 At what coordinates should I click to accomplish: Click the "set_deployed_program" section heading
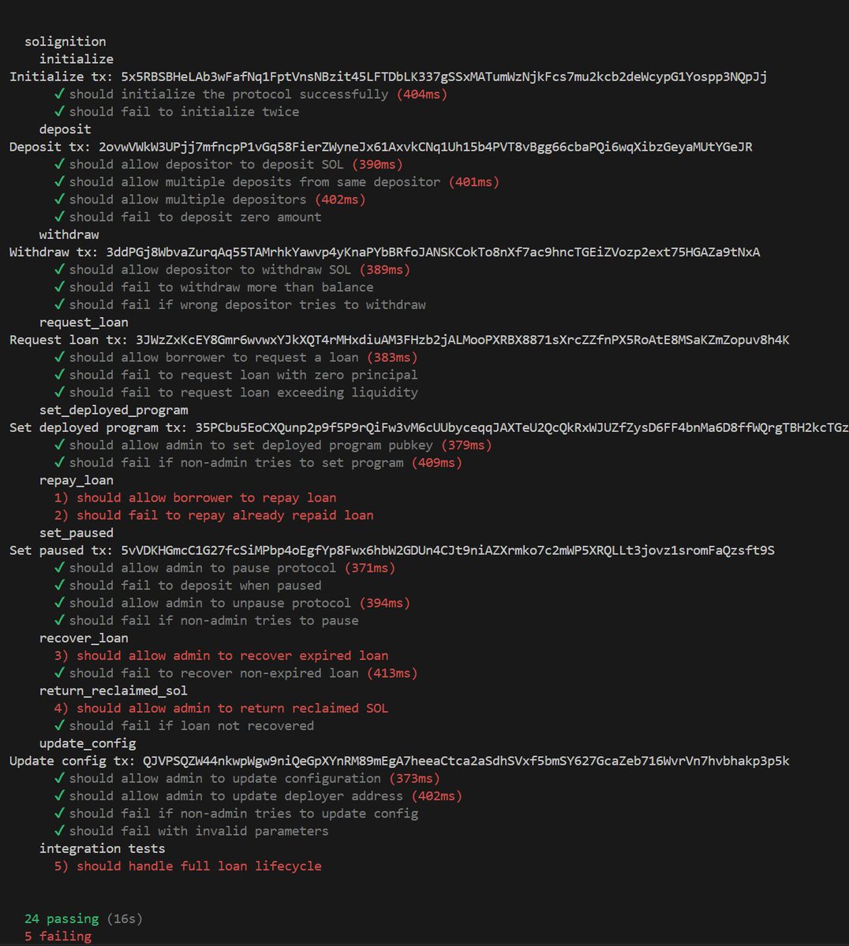coord(114,410)
